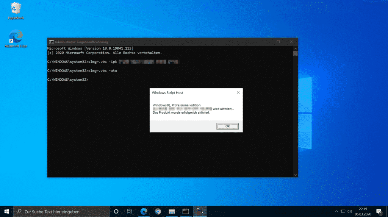Open Task View on the taskbar
This screenshot has width=388, height=217.
(130, 212)
